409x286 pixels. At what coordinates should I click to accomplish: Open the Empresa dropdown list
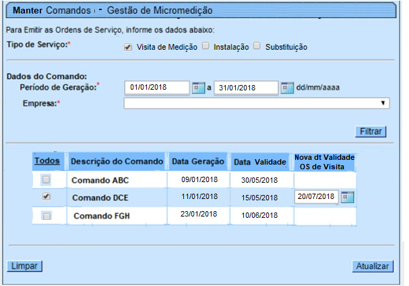pos(257,103)
